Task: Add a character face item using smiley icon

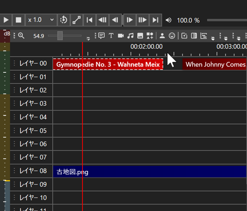Action: pyautogui.click(x=172, y=36)
